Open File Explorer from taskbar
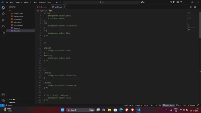The image size is (201, 113). click(109, 110)
